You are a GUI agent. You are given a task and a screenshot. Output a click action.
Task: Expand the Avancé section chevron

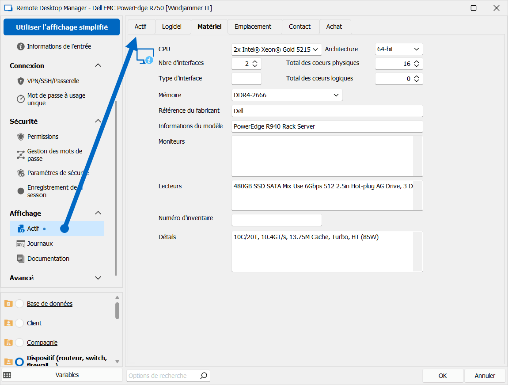coord(98,278)
